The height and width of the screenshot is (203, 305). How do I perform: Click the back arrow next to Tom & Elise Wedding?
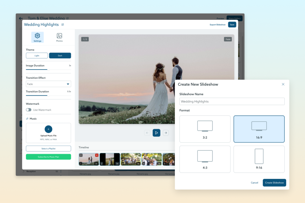coord(21,18)
